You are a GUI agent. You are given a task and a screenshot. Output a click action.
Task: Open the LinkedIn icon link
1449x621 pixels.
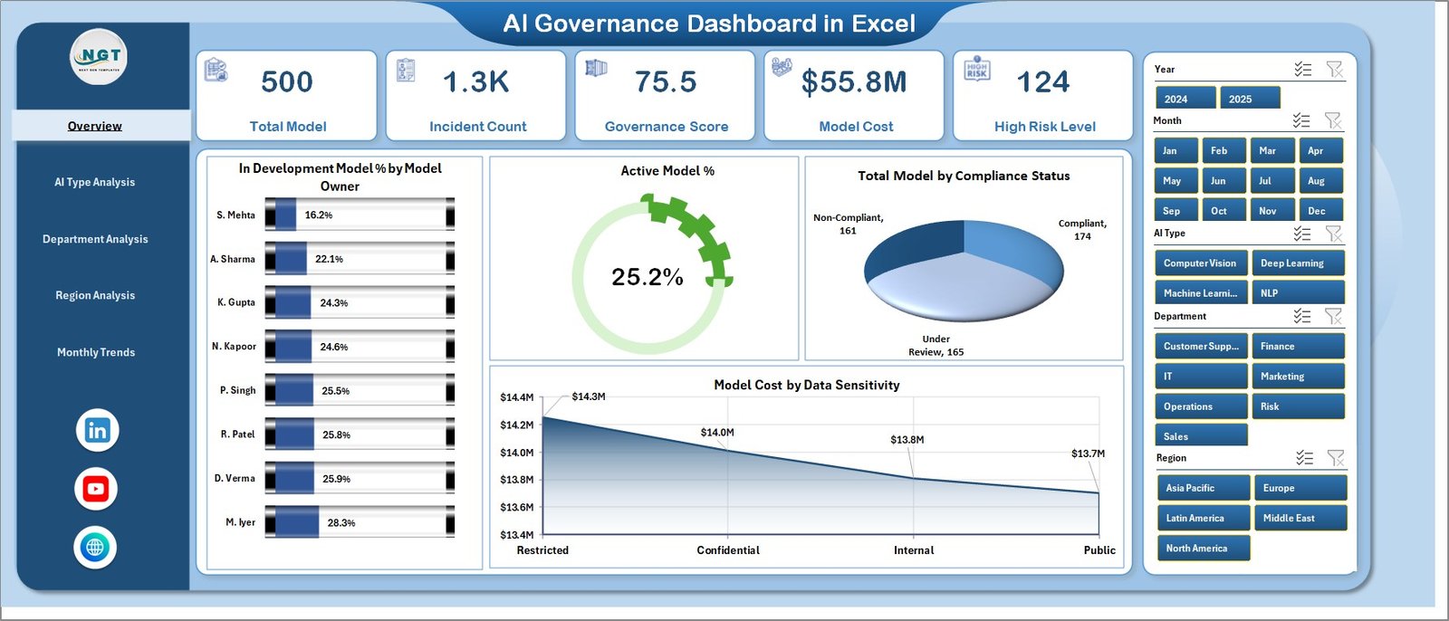pos(97,431)
